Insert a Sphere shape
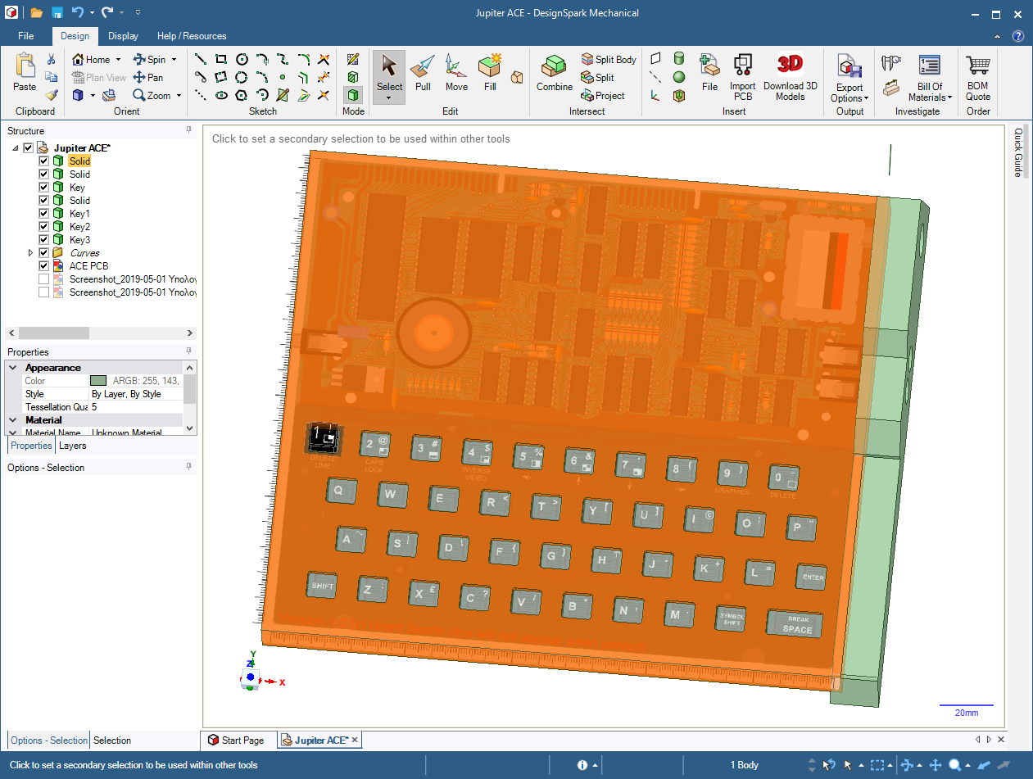The image size is (1033, 779). click(678, 77)
